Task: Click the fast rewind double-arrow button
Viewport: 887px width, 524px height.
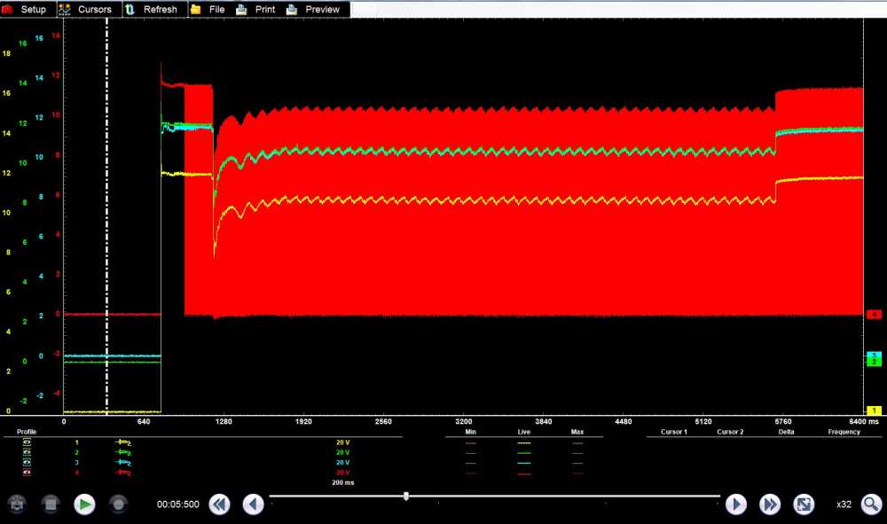Action: click(x=219, y=504)
